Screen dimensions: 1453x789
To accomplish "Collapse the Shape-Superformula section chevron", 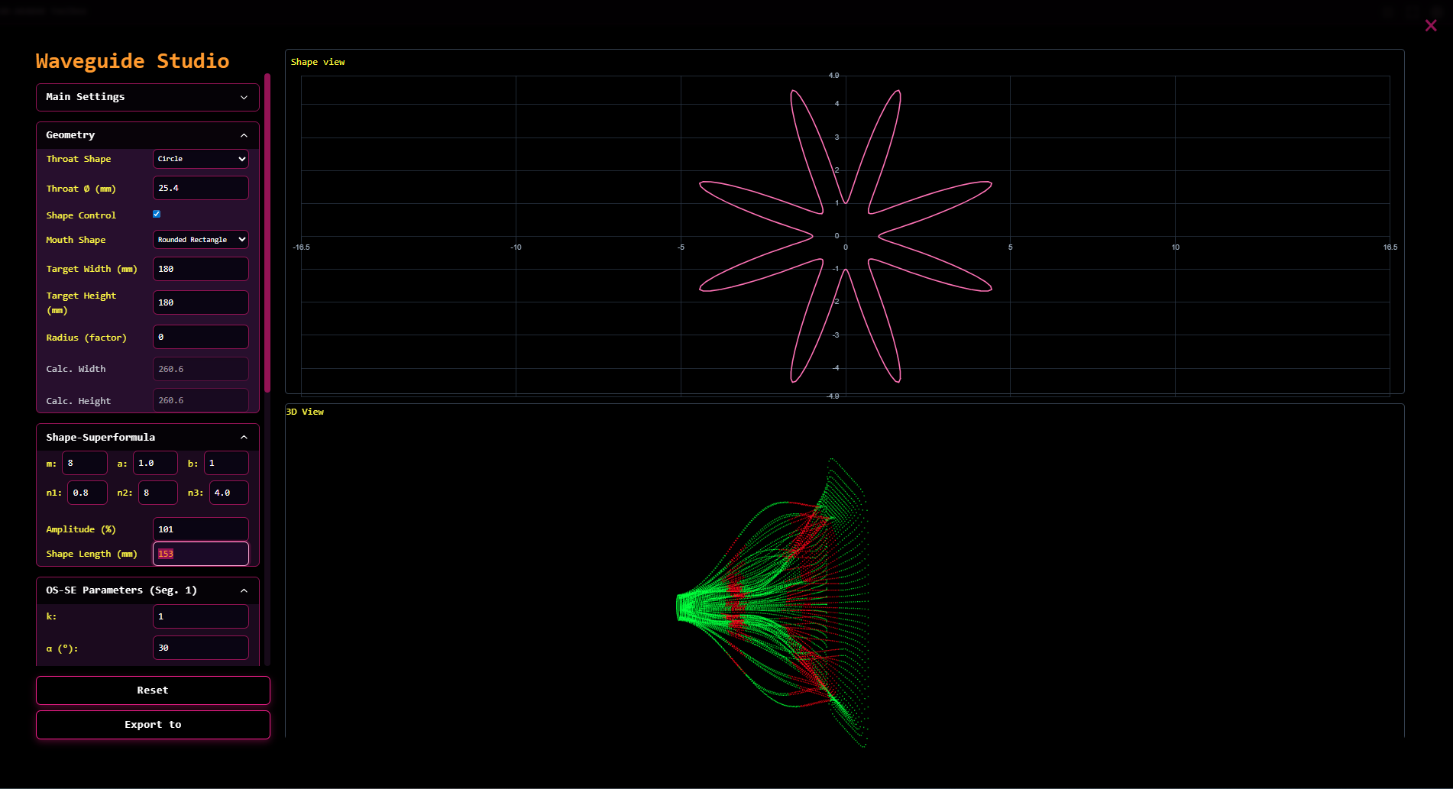I will 244,438.
